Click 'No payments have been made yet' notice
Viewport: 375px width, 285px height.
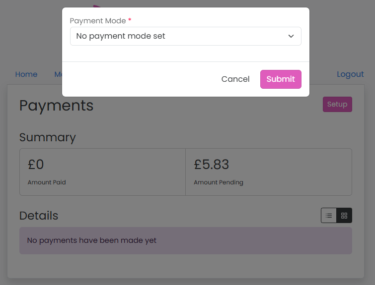point(92,240)
